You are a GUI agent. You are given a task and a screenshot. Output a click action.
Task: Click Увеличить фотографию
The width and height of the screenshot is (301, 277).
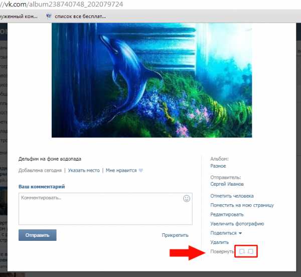coord(237,224)
